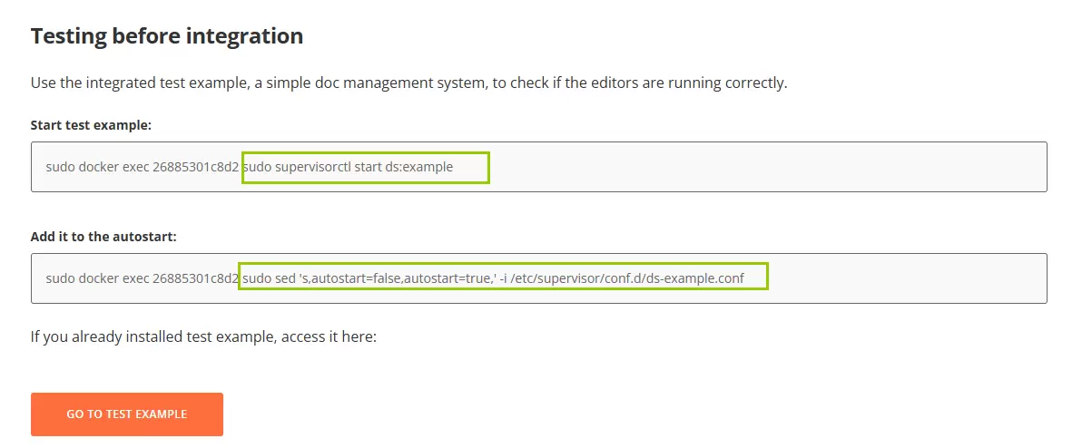
Task: Click 'sudo docker exec' in the first command
Action: (97, 167)
